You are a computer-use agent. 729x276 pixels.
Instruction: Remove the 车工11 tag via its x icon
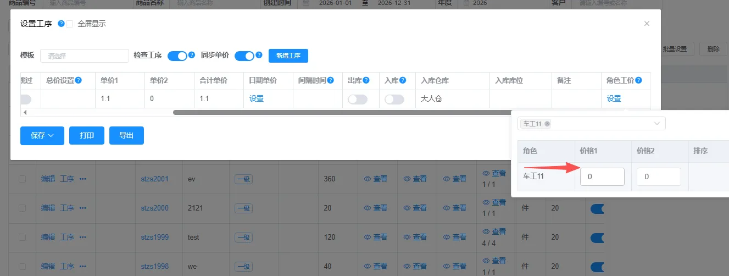click(x=547, y=124)
